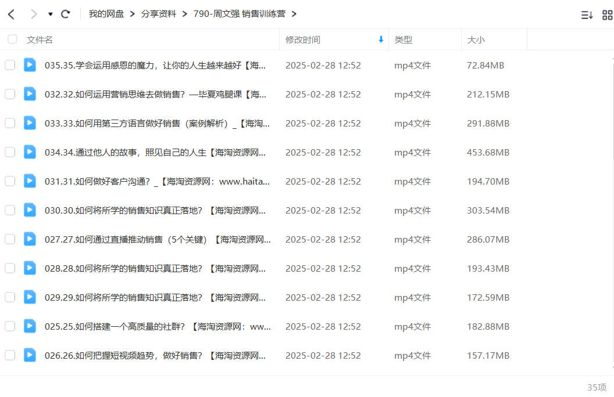Viewport: 614px width, 397px height.
Task: Check the box for file 025.25
Action: (x=10, y=326)
